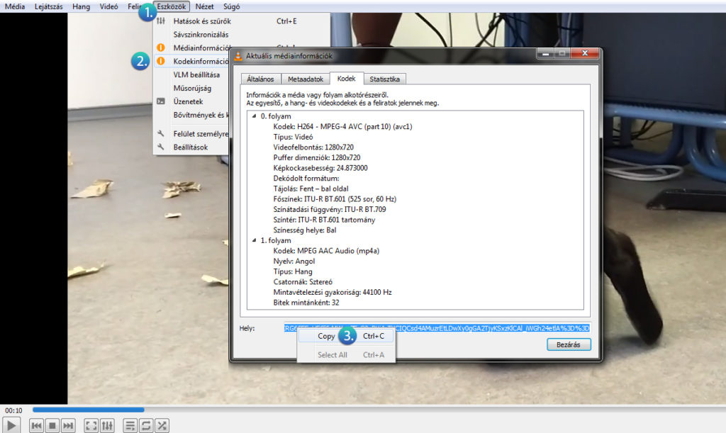Choose Médiainformációk menu entry

coord(201,47)
